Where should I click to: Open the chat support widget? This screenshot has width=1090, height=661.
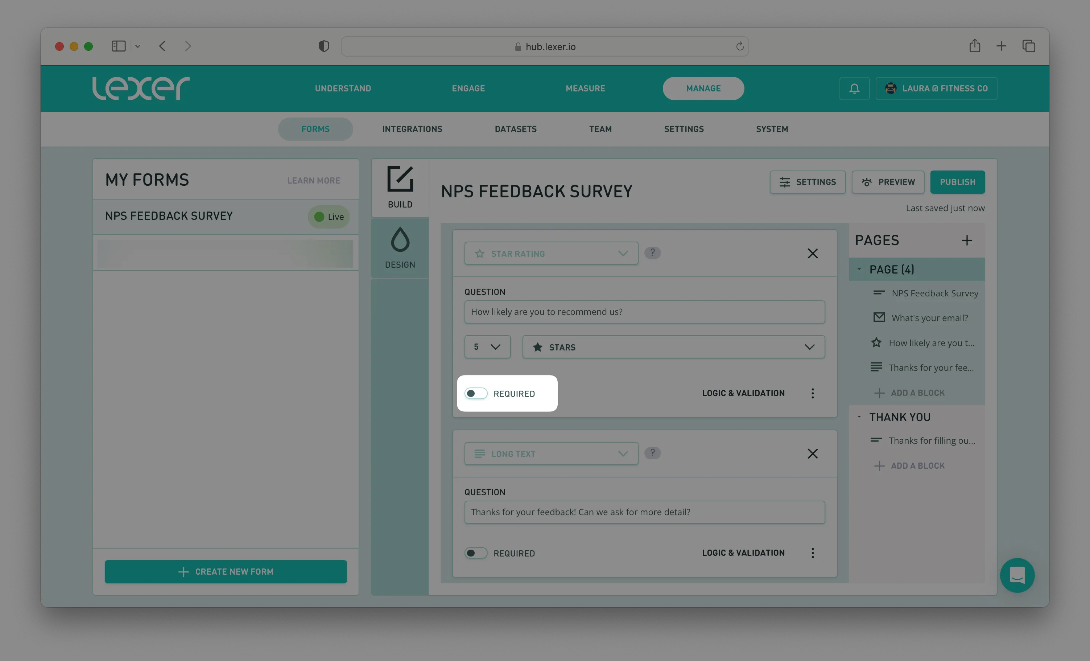point(1017,575)
